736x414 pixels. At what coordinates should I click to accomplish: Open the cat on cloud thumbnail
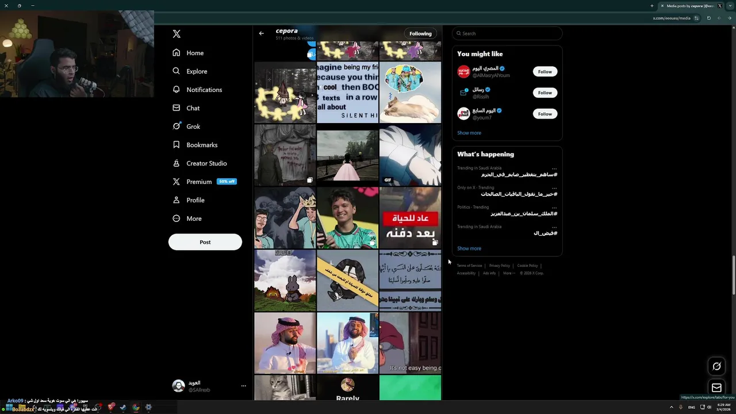(410, 93)
